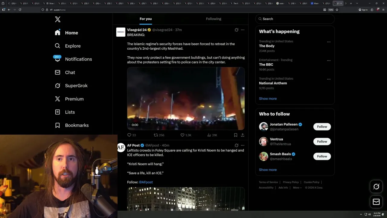Play the Mashhad fire video
387x218 pixels.
click(x=186, y=99)
